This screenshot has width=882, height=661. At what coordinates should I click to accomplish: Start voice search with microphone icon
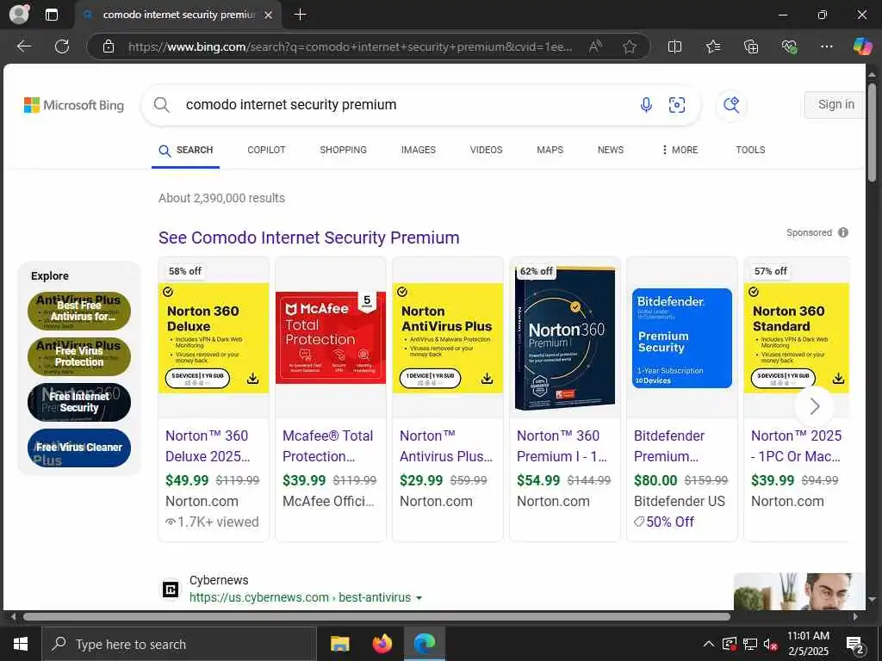tap(646, 104)
